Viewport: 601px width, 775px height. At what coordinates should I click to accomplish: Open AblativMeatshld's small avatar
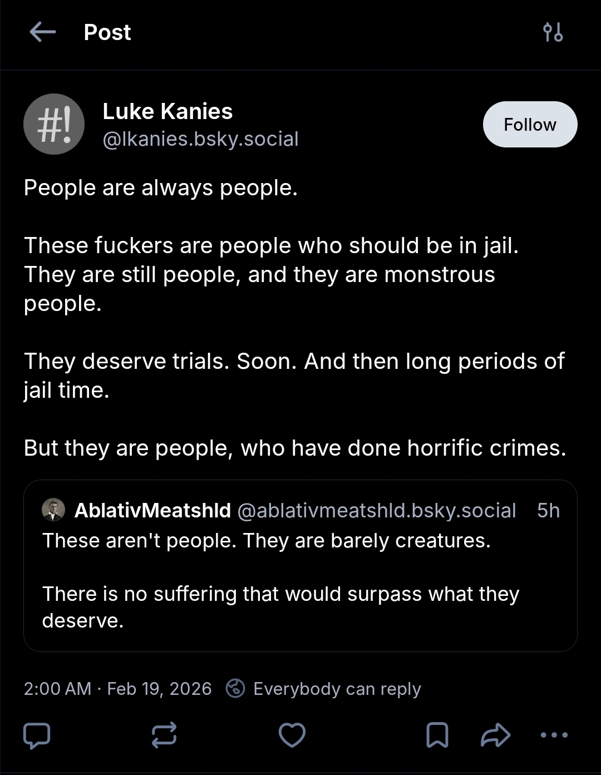(53, 510)
